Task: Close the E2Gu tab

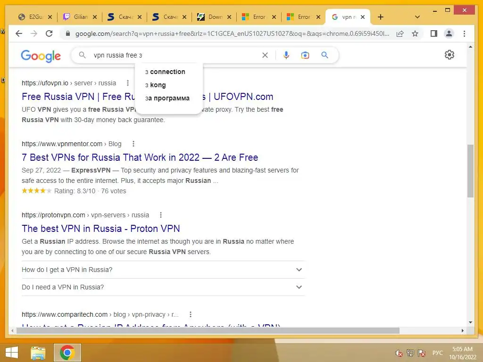Action: pos(50,17)
